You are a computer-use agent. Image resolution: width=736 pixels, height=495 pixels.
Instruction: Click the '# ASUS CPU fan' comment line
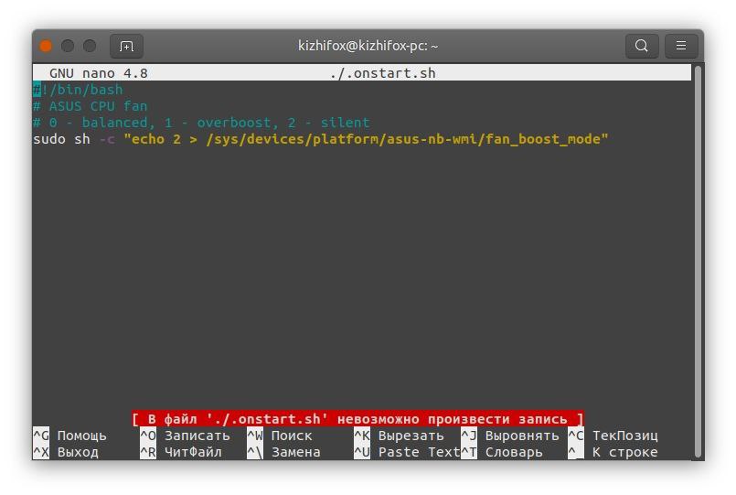(91, 106)
